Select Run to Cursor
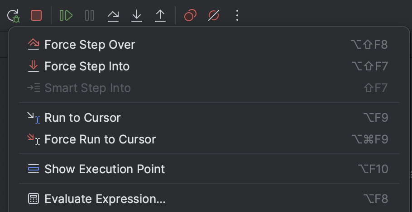 (x=82, y=118)
